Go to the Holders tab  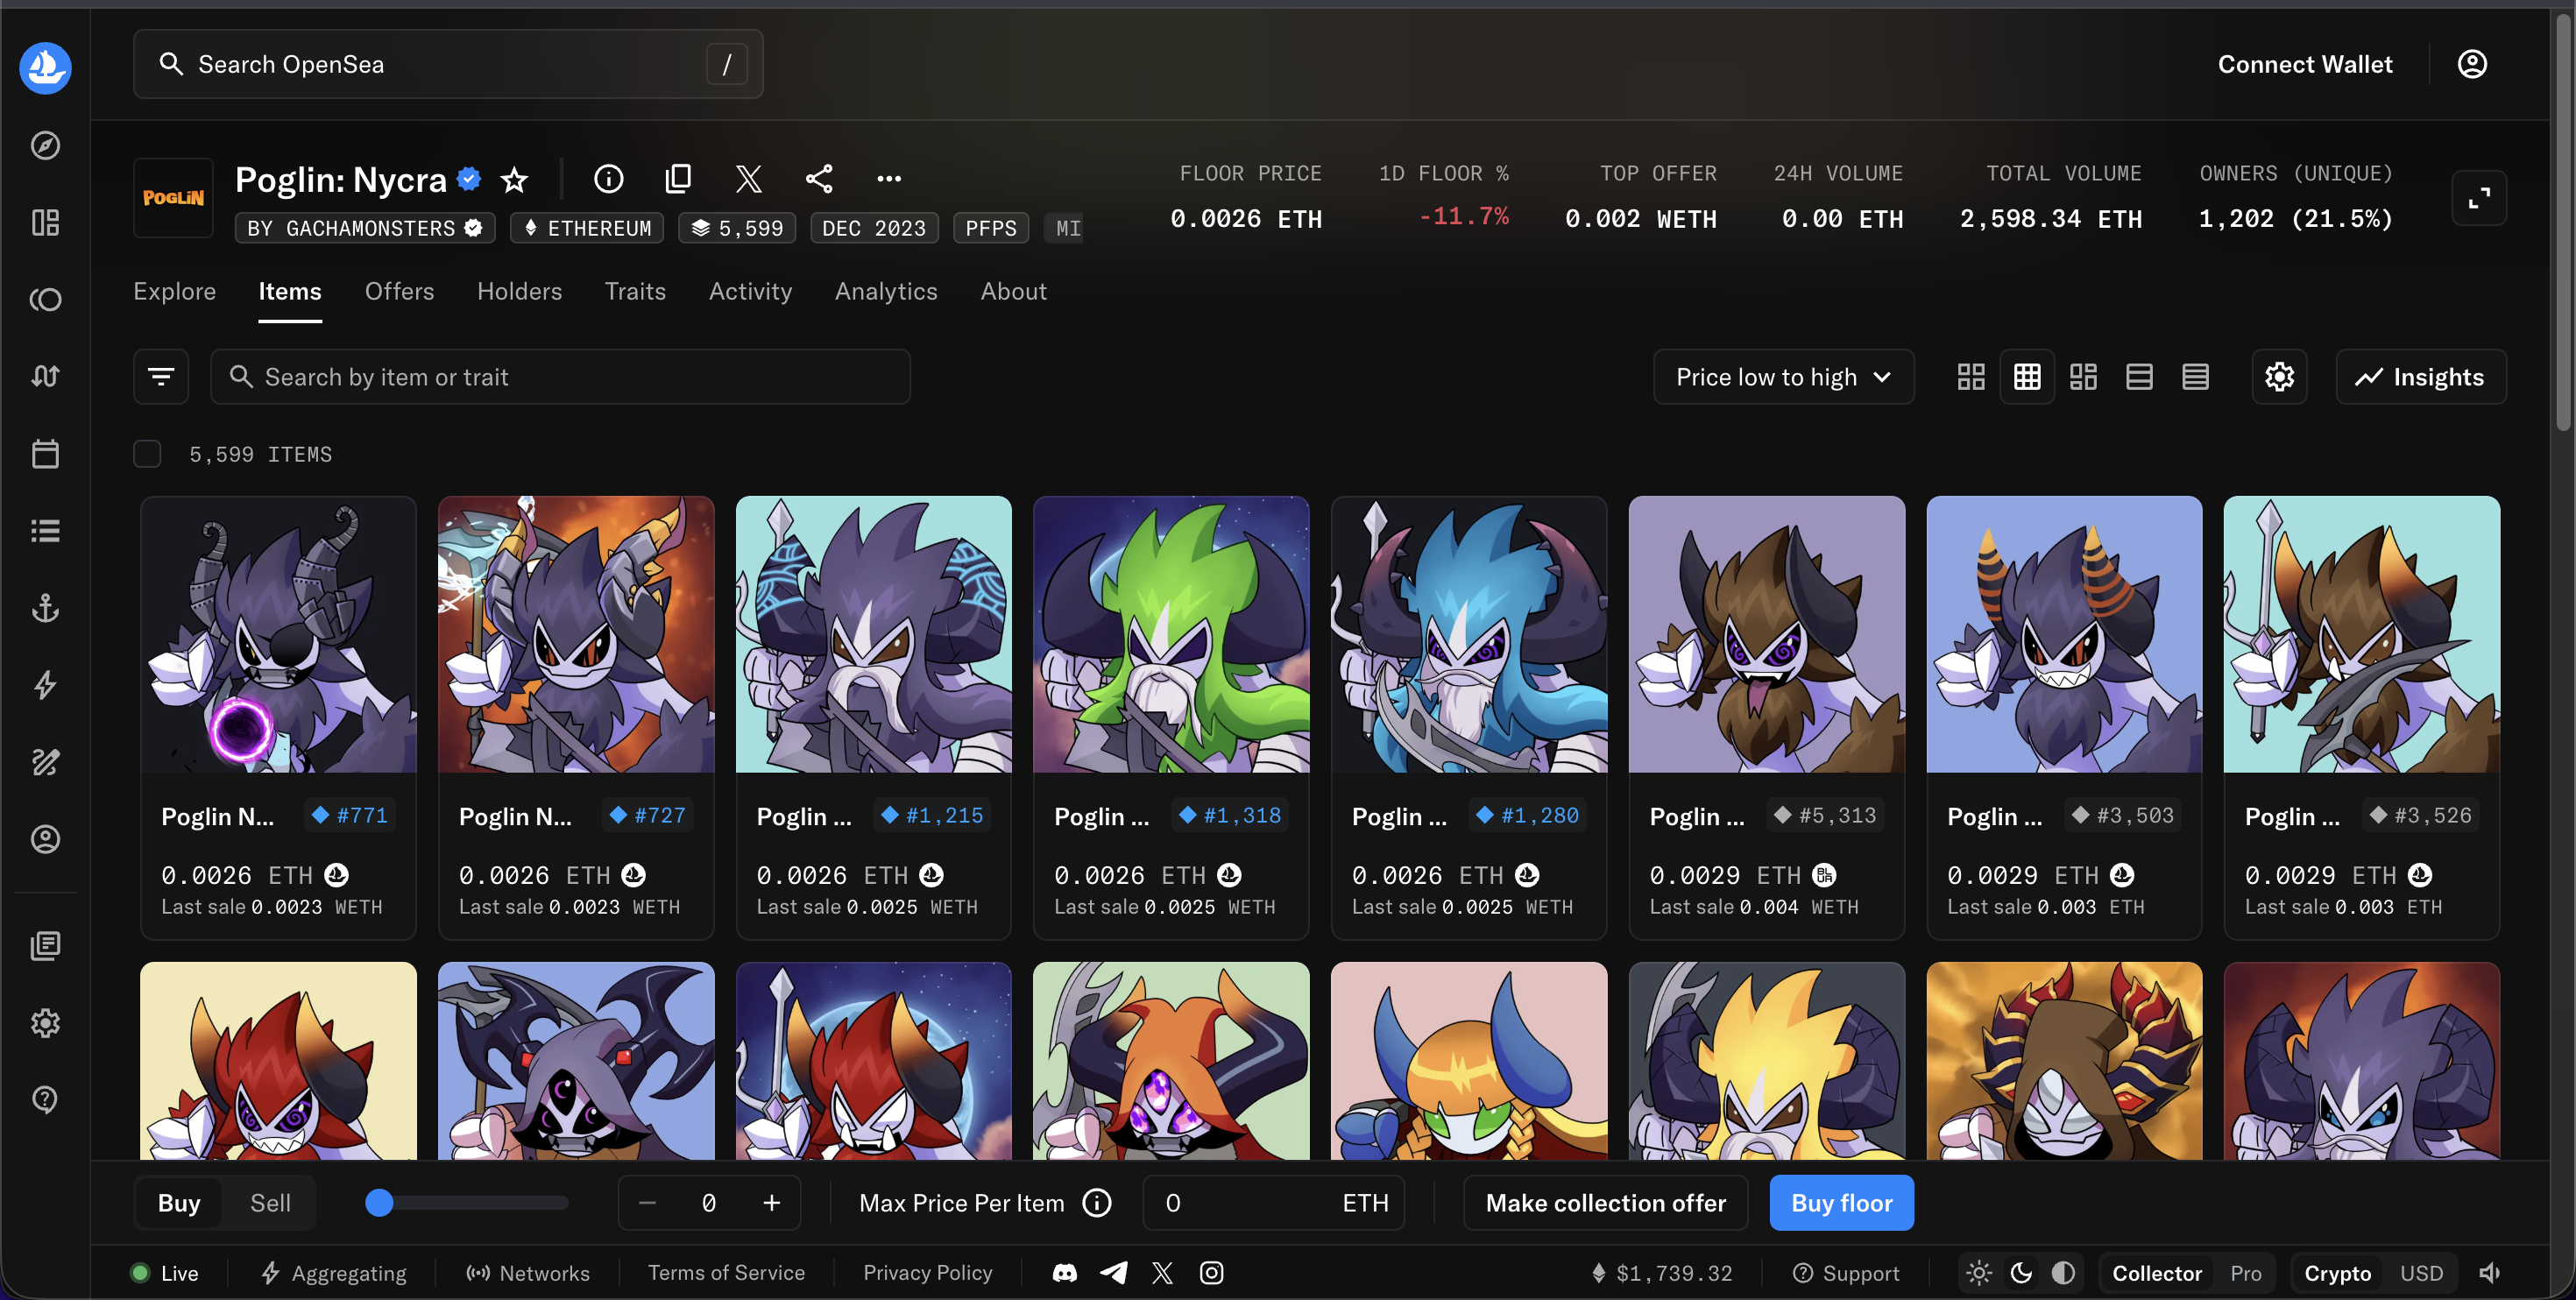[x=519, y=291]
